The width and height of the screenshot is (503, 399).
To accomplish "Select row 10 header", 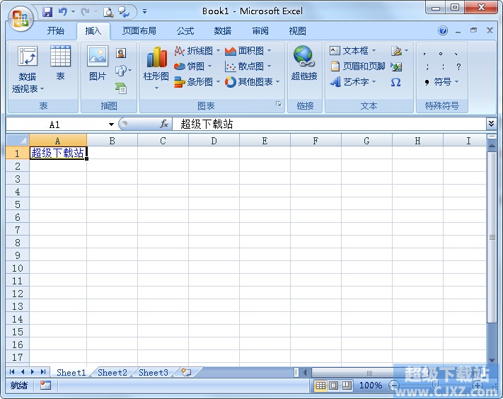I will tap(18, 267).
